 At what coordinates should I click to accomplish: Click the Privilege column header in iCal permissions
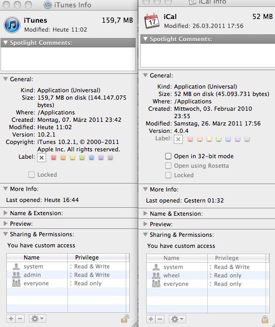tap(237, 258)
